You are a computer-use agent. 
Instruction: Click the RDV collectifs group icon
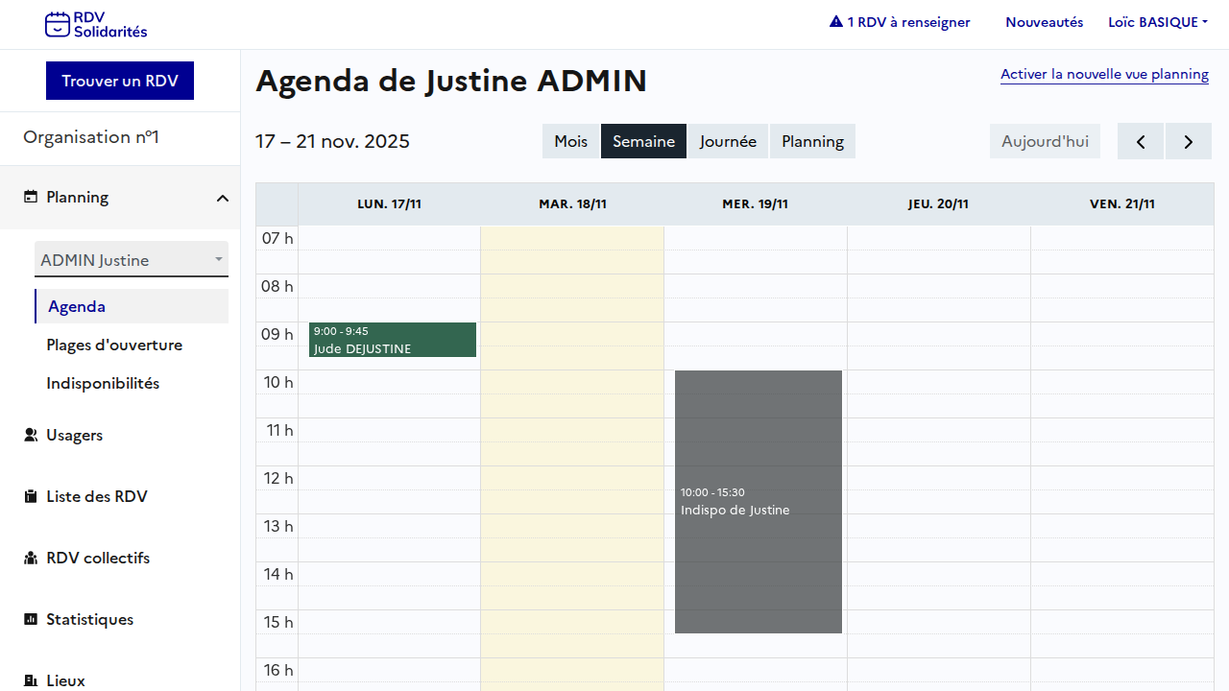click(31, 558)
